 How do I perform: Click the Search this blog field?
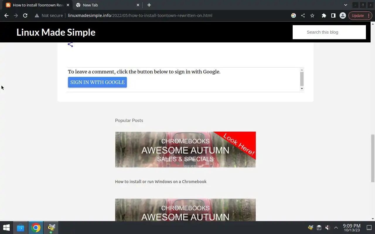tap(329, 32)
